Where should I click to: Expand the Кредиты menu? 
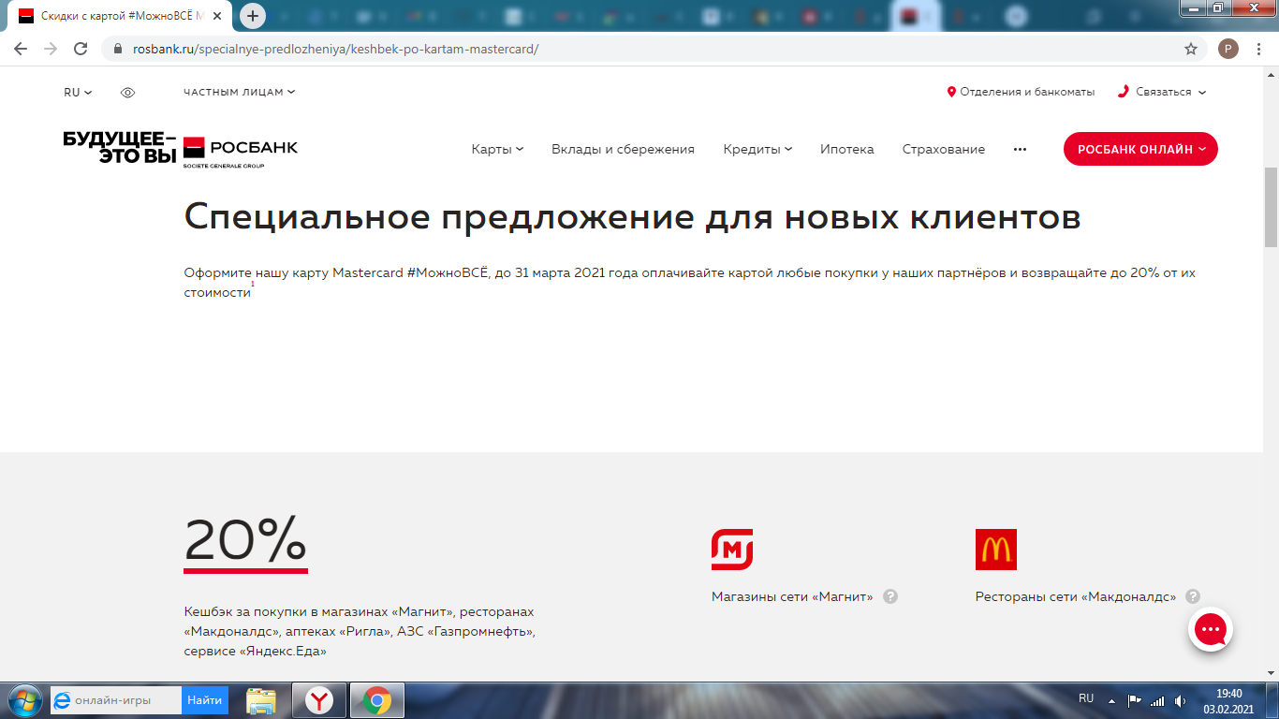757,149
